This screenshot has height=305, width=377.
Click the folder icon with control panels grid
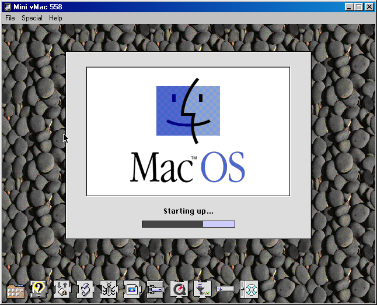pyautogui.click(x=16, y=289)
